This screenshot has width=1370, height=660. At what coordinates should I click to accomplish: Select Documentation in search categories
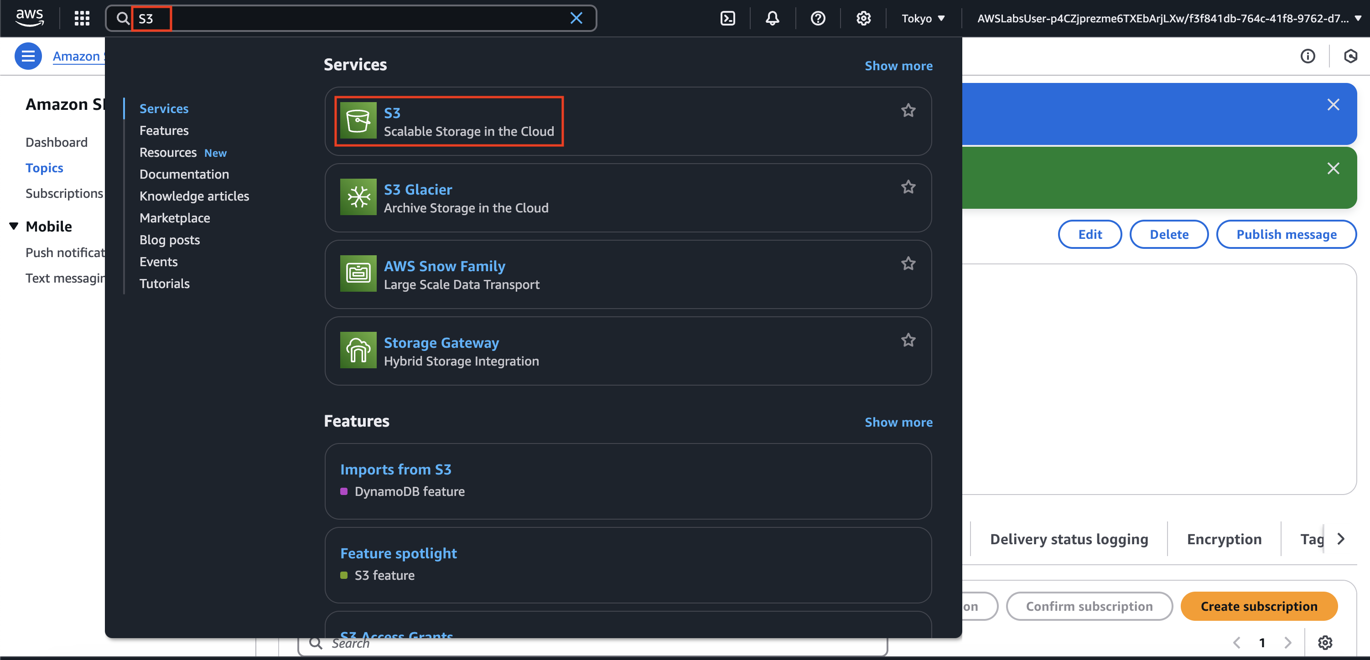coord(184,174)
